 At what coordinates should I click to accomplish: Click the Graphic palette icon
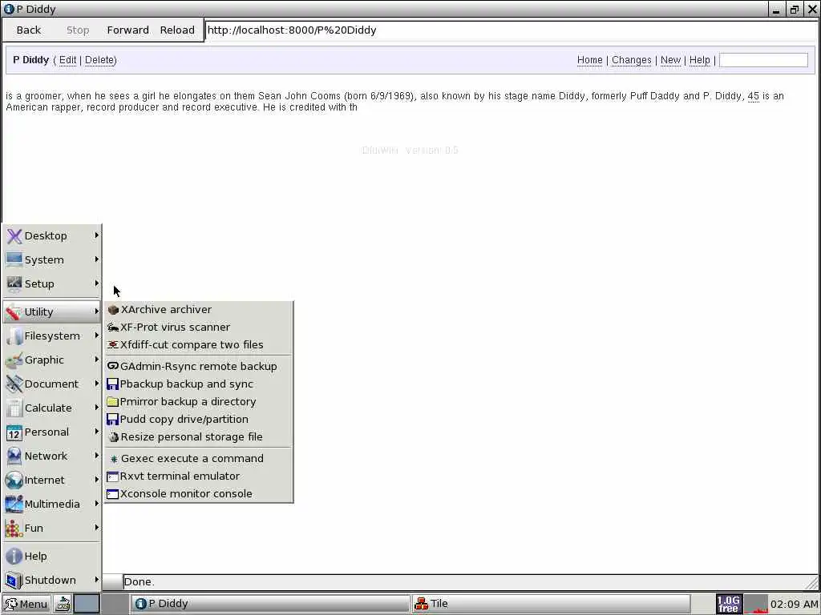pos(14,360)
